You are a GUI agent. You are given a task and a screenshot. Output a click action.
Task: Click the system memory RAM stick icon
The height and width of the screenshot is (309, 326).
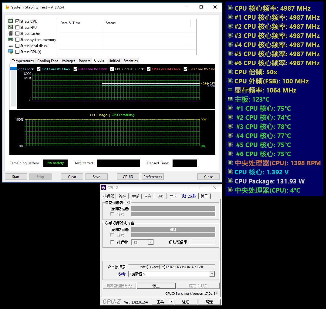[11, 39]
